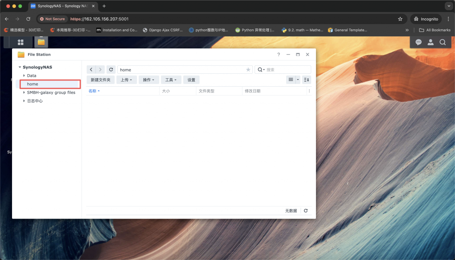Image resolution: width=455 pixels, height=260 pixels.
Task: Open the 上传 upload dropdown
Action: click(x=126, y=80)
